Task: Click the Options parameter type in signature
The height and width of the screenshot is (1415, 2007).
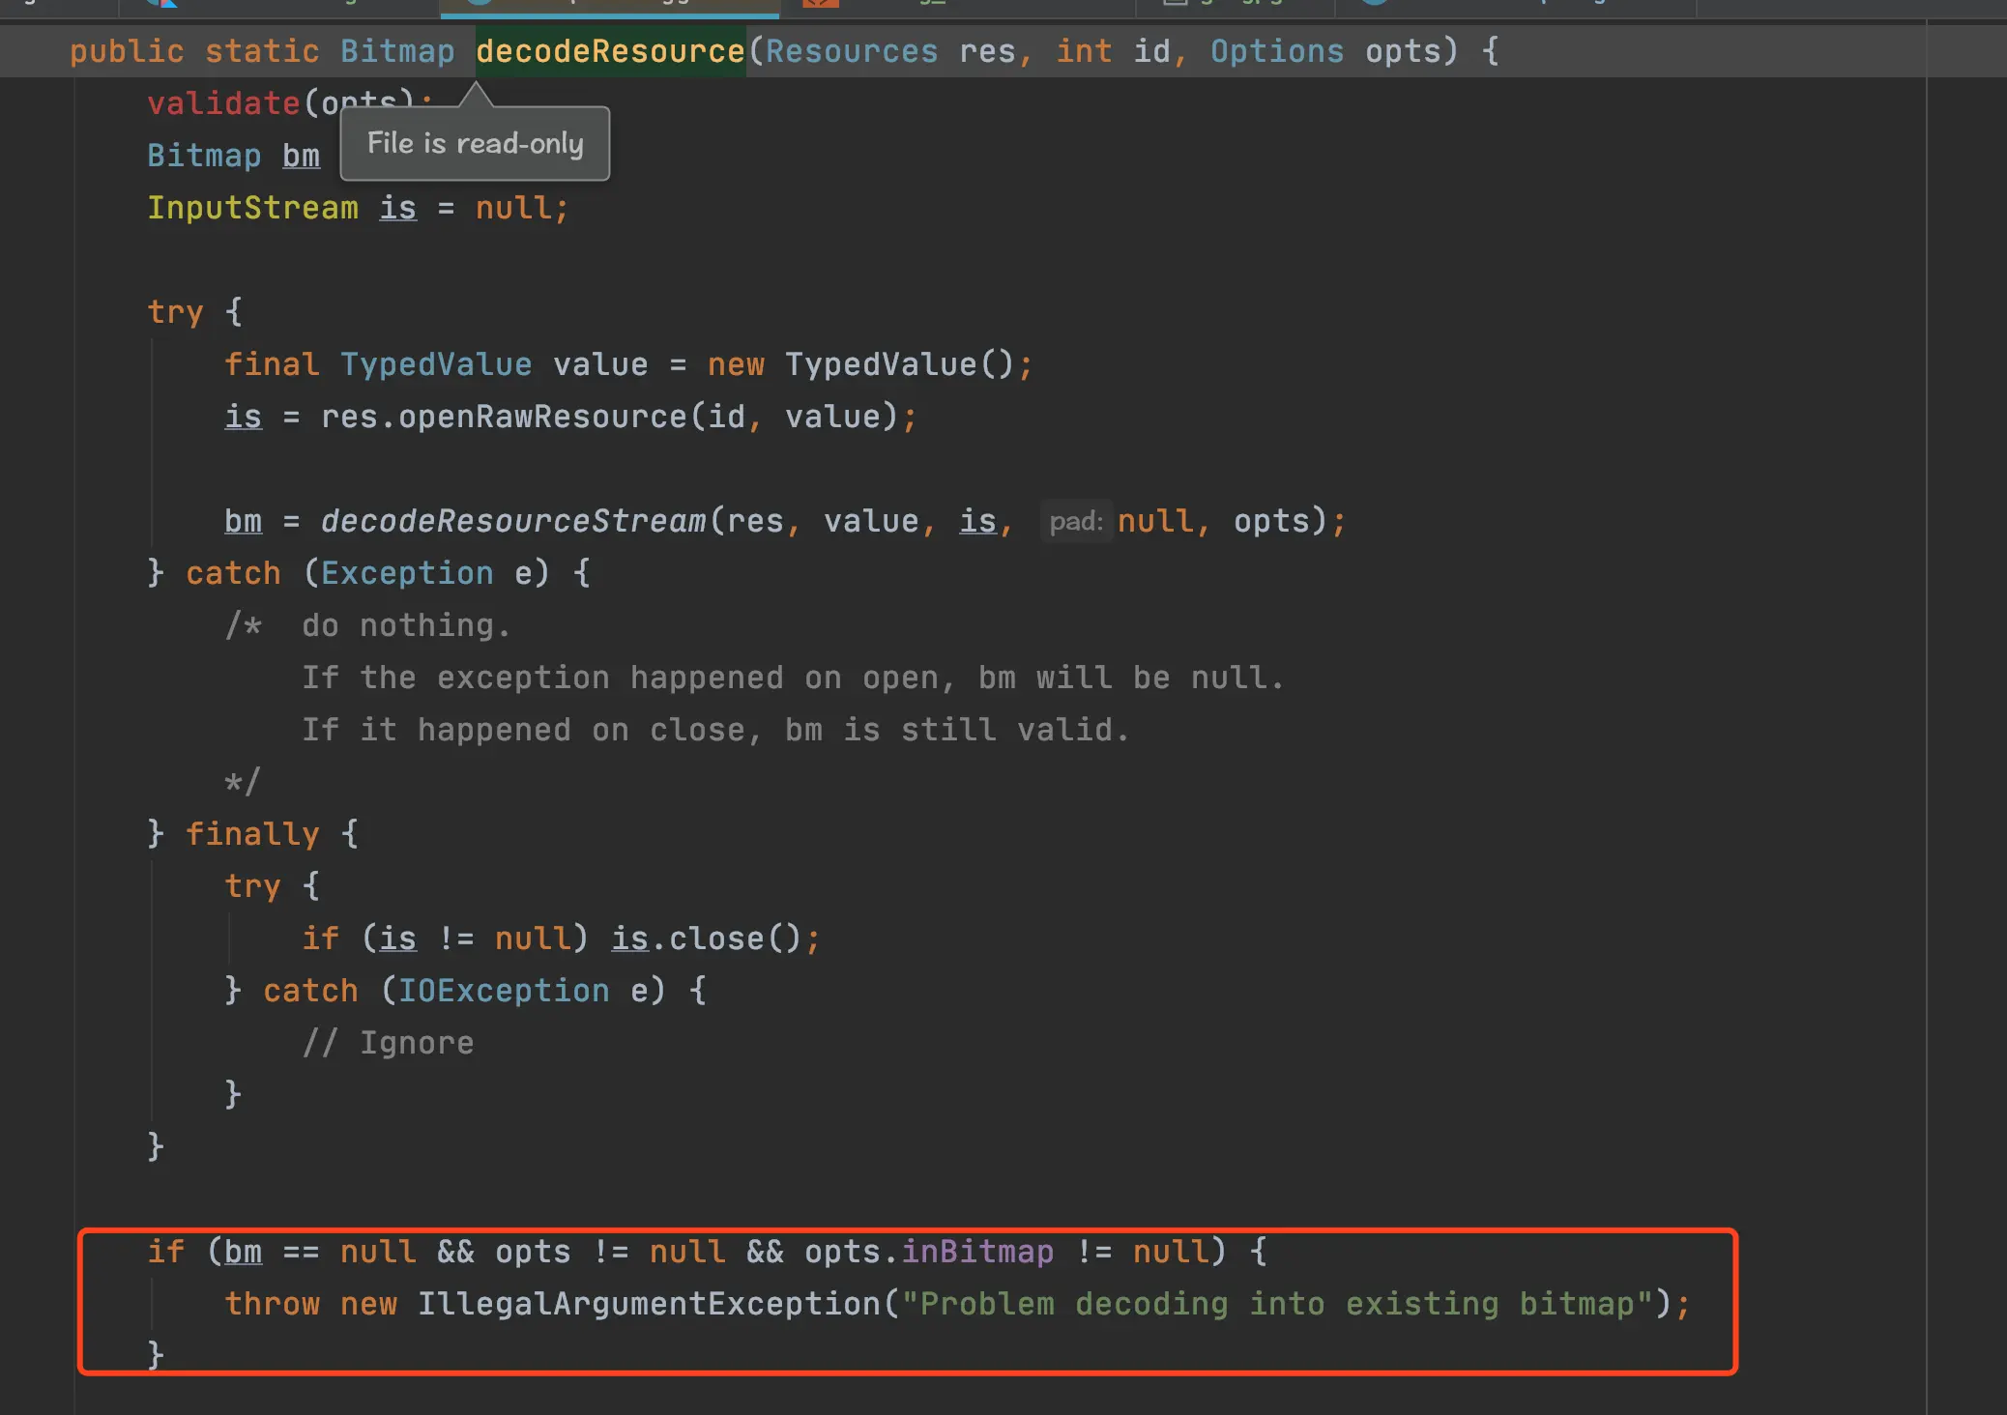Action: tap(1276, 51)
